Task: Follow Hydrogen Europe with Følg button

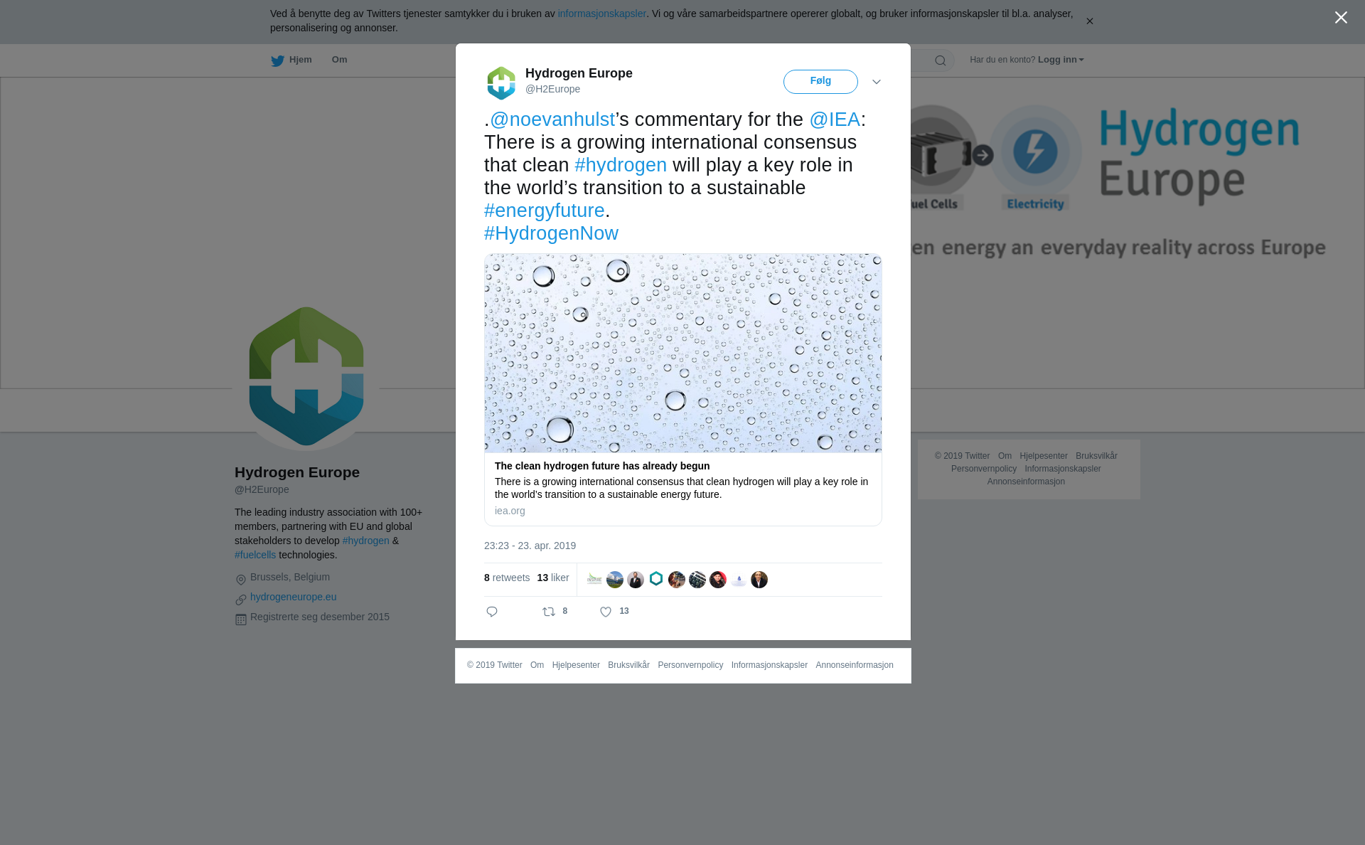Action: [820, 82]
